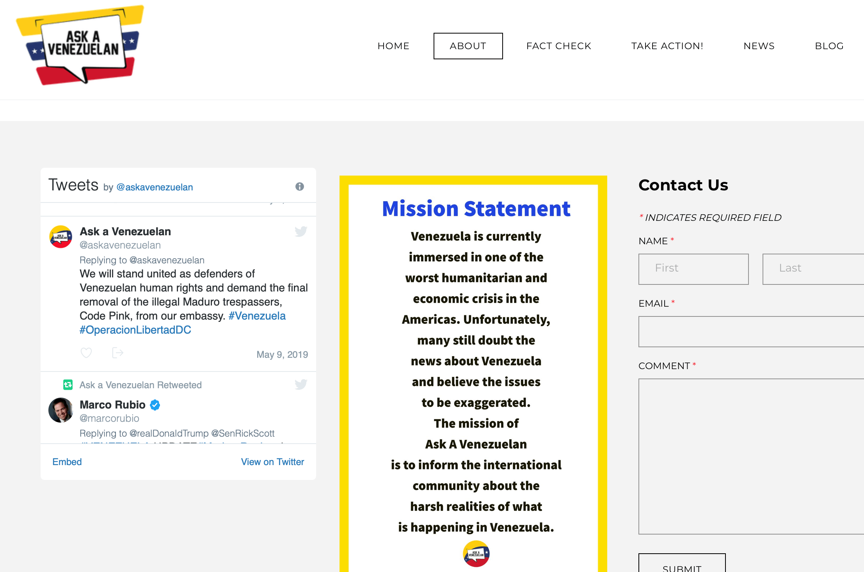The width and height of the screenshot is (864, 572).
Task: Like the Ask a Venezuelan tweet with the heart icon
Action: click(x=86, y=353)
